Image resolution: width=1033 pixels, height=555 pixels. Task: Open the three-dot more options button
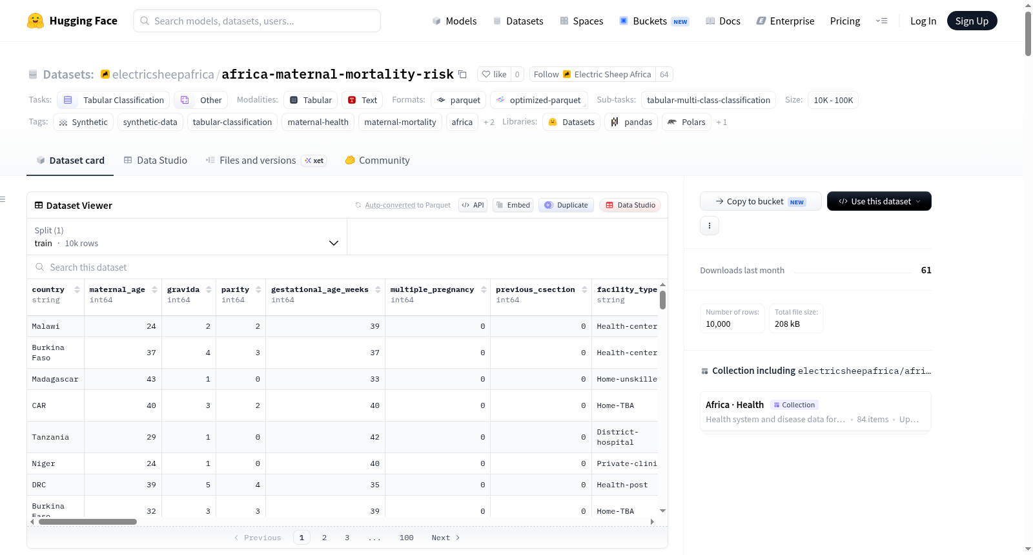[x=710, y=226]
